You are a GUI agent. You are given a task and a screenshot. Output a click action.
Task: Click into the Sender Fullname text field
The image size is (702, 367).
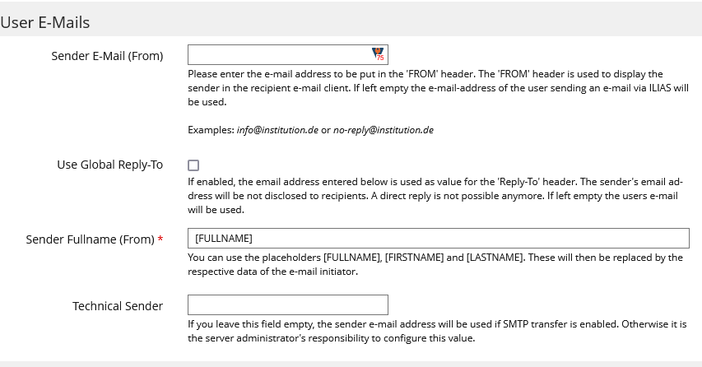438,239
